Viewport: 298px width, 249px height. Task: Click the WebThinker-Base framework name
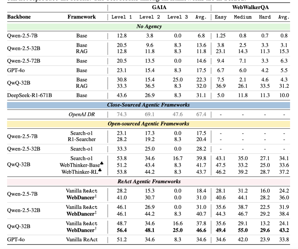(x=81, y=165)
